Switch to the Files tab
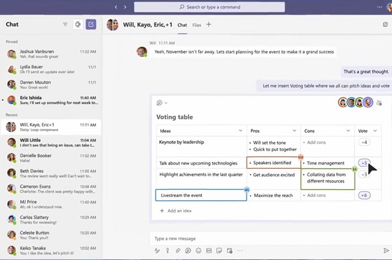 tap(197, 25)
